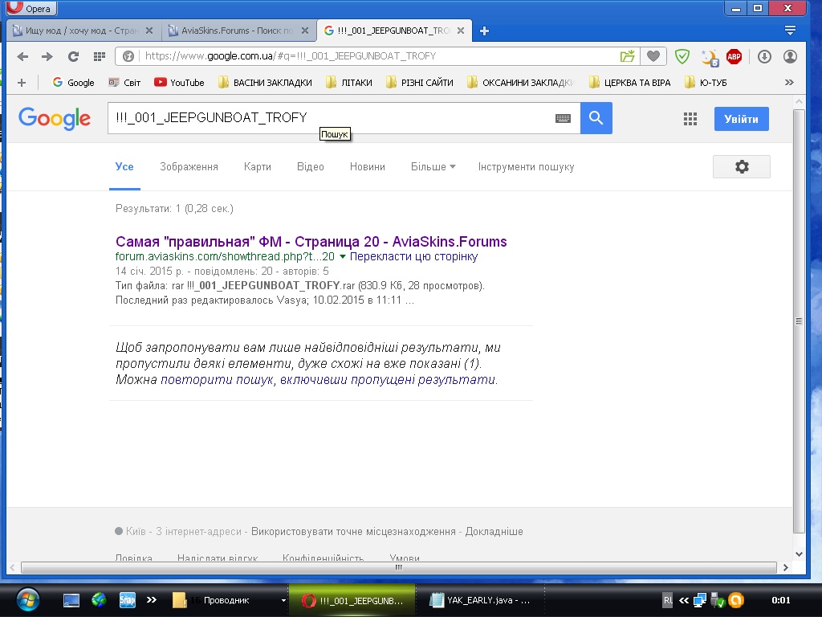
Task: Click the Show desktop taskbar icon
Action: tap(71, 600)
